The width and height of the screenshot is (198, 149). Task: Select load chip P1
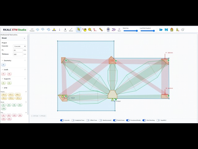(3, 74)
